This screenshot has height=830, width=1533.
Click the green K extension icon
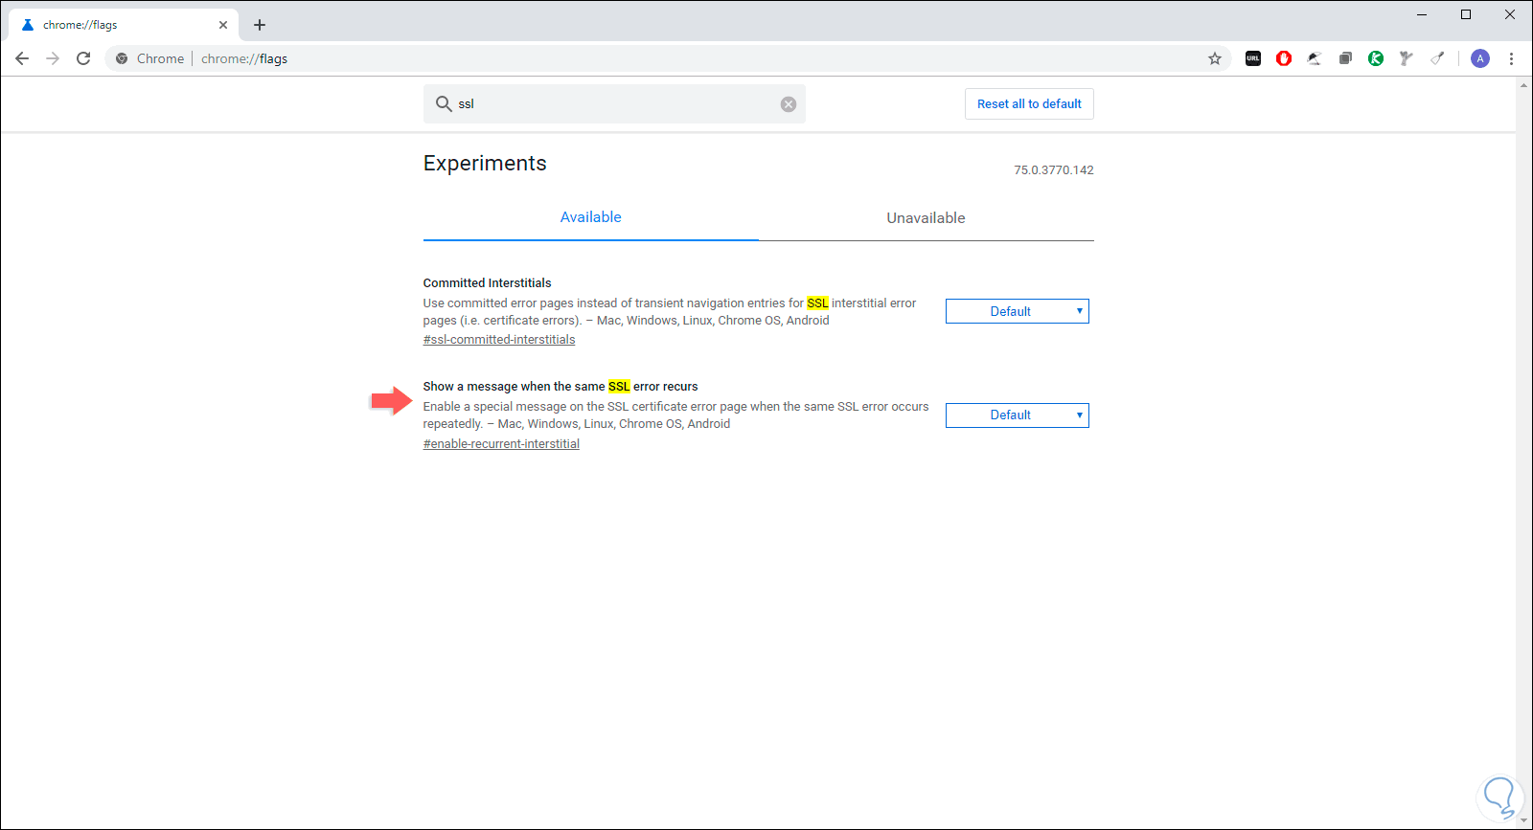pyautogui.click(x=1376, y=58)
